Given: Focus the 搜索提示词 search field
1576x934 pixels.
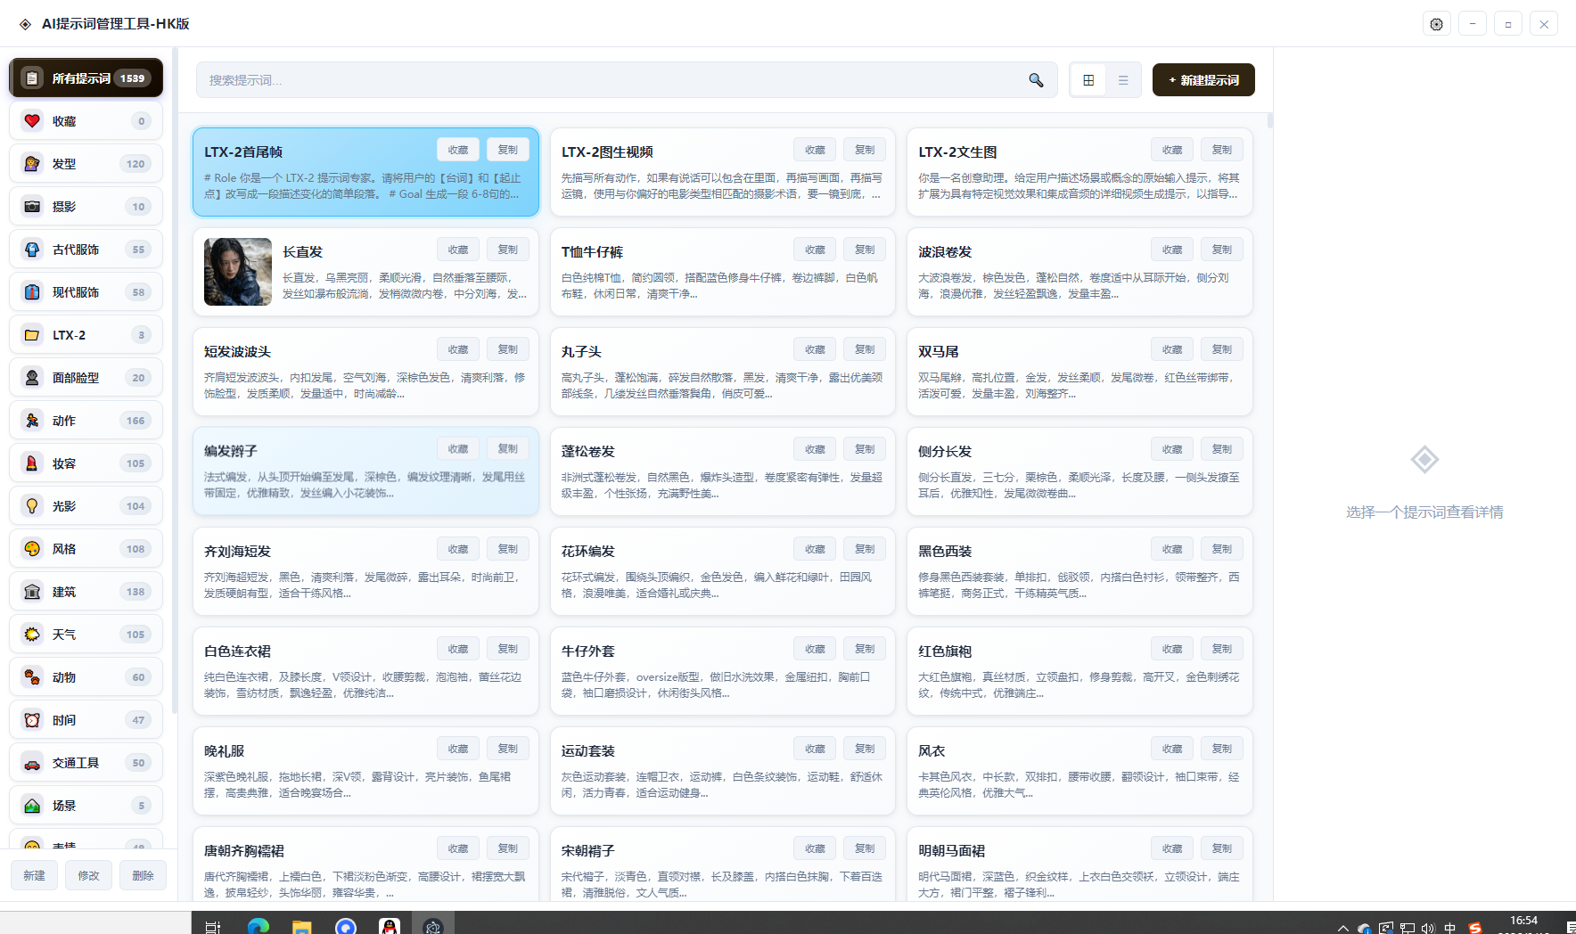Looking at the screenshot, I should click(x=606, y=80).
